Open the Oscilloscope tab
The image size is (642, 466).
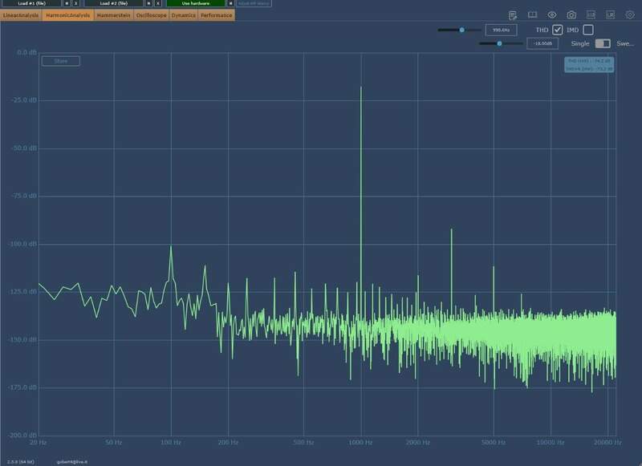151,15
